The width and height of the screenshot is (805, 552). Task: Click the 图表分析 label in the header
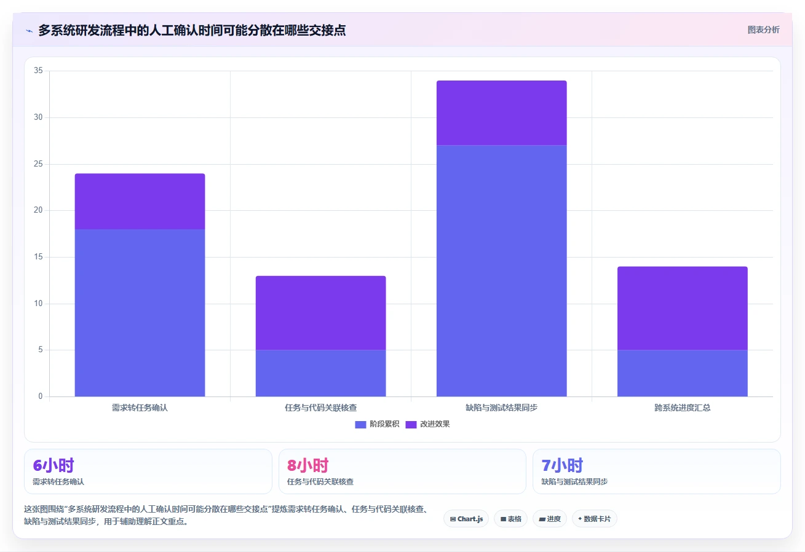[763, 30]
